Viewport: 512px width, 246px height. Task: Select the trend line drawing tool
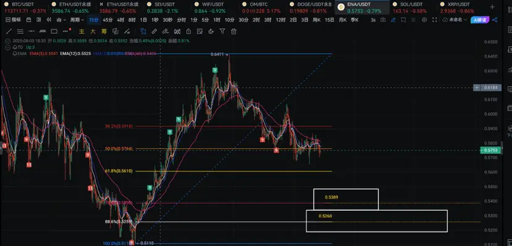click(9, 32)
